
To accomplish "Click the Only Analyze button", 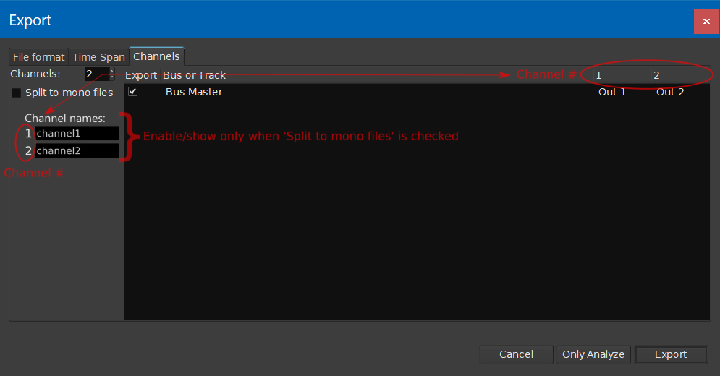I will coord(593,354).
